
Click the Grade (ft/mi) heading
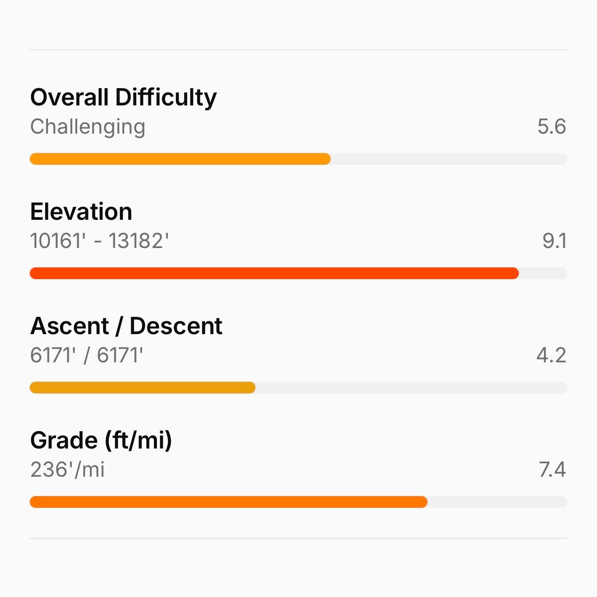tap(101, 441)
